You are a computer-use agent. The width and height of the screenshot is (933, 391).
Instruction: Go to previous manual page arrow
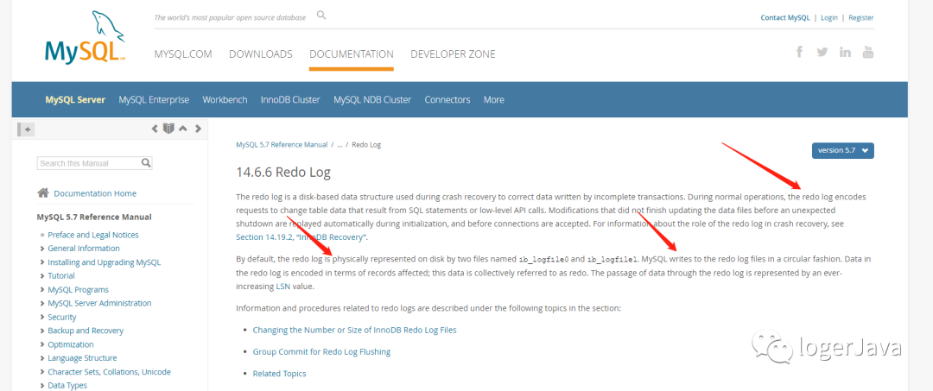(155, 129)
